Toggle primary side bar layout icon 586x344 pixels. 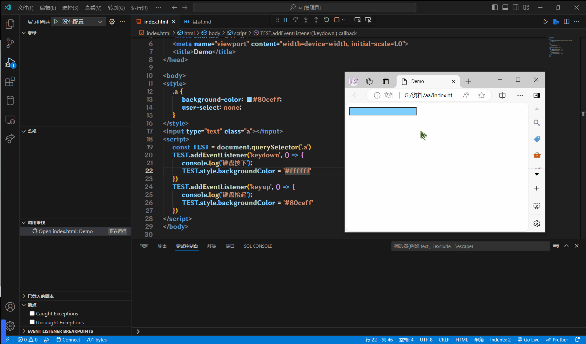[x=495, y=7]
